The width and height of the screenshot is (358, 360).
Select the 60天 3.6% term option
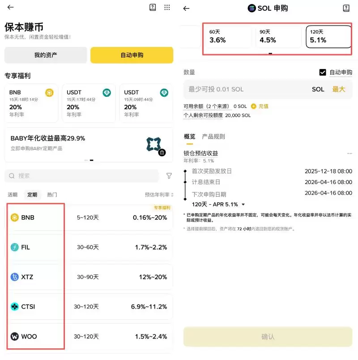[x=228, y=37]
